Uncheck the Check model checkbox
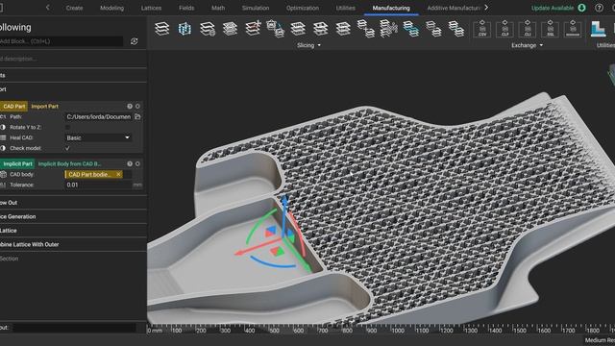Screen dimensions: 615x346 (x=67, y=148)
